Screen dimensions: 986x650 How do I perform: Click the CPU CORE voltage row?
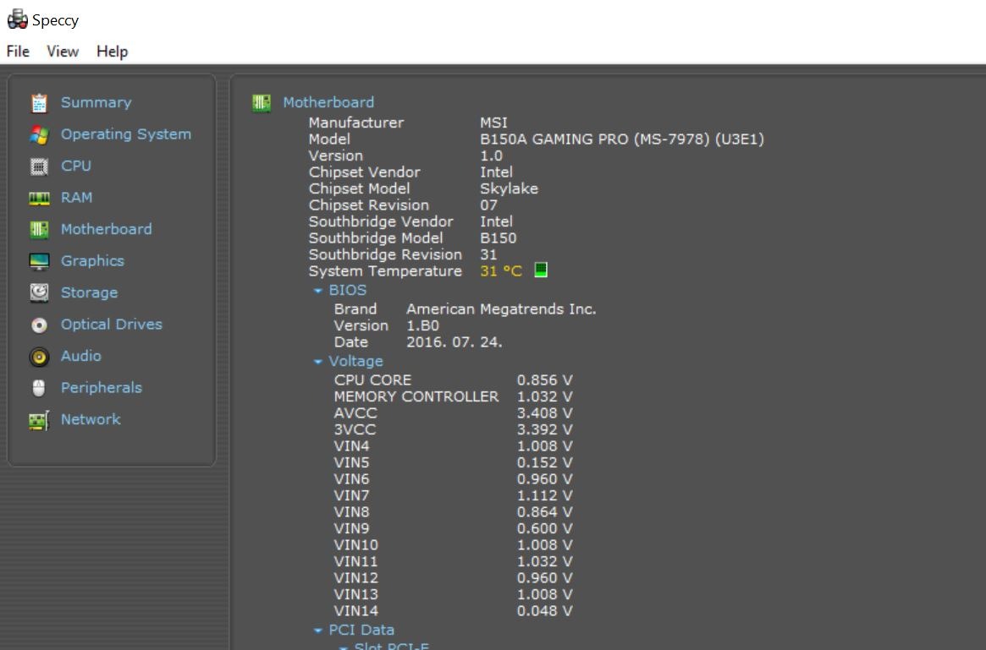pos(453,380)
